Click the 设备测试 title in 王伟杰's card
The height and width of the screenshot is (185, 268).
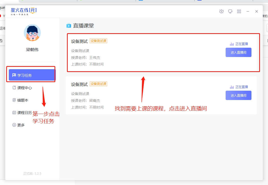[79, 41]
